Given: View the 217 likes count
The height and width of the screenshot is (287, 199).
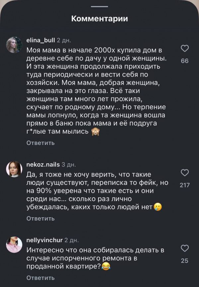Looking at the screenshot, I should (185, 185).
